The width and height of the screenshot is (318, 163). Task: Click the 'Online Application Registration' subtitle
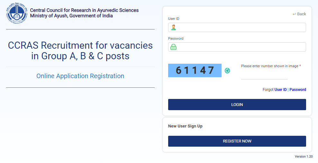pyautogui.click(x=80, y=76)
